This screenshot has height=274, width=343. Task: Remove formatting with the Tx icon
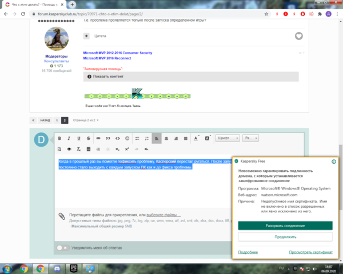coord(79,149)
